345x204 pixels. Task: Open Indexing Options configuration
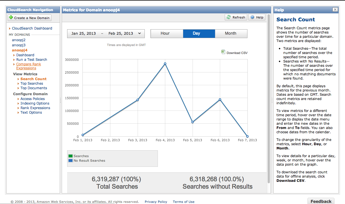coord(35,103)
